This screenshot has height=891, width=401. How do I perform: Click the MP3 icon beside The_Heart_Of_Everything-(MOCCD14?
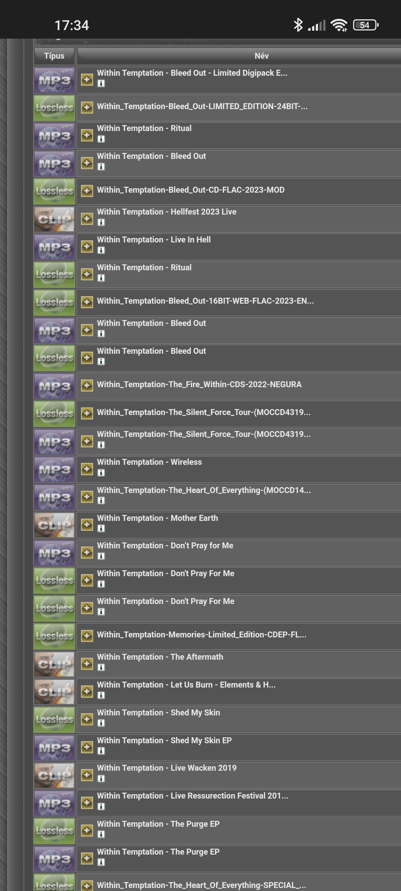click(54, 497)
